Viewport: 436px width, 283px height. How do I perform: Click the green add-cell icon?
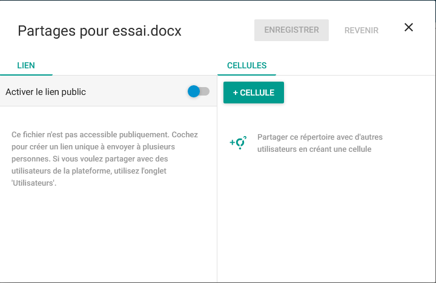238,143
